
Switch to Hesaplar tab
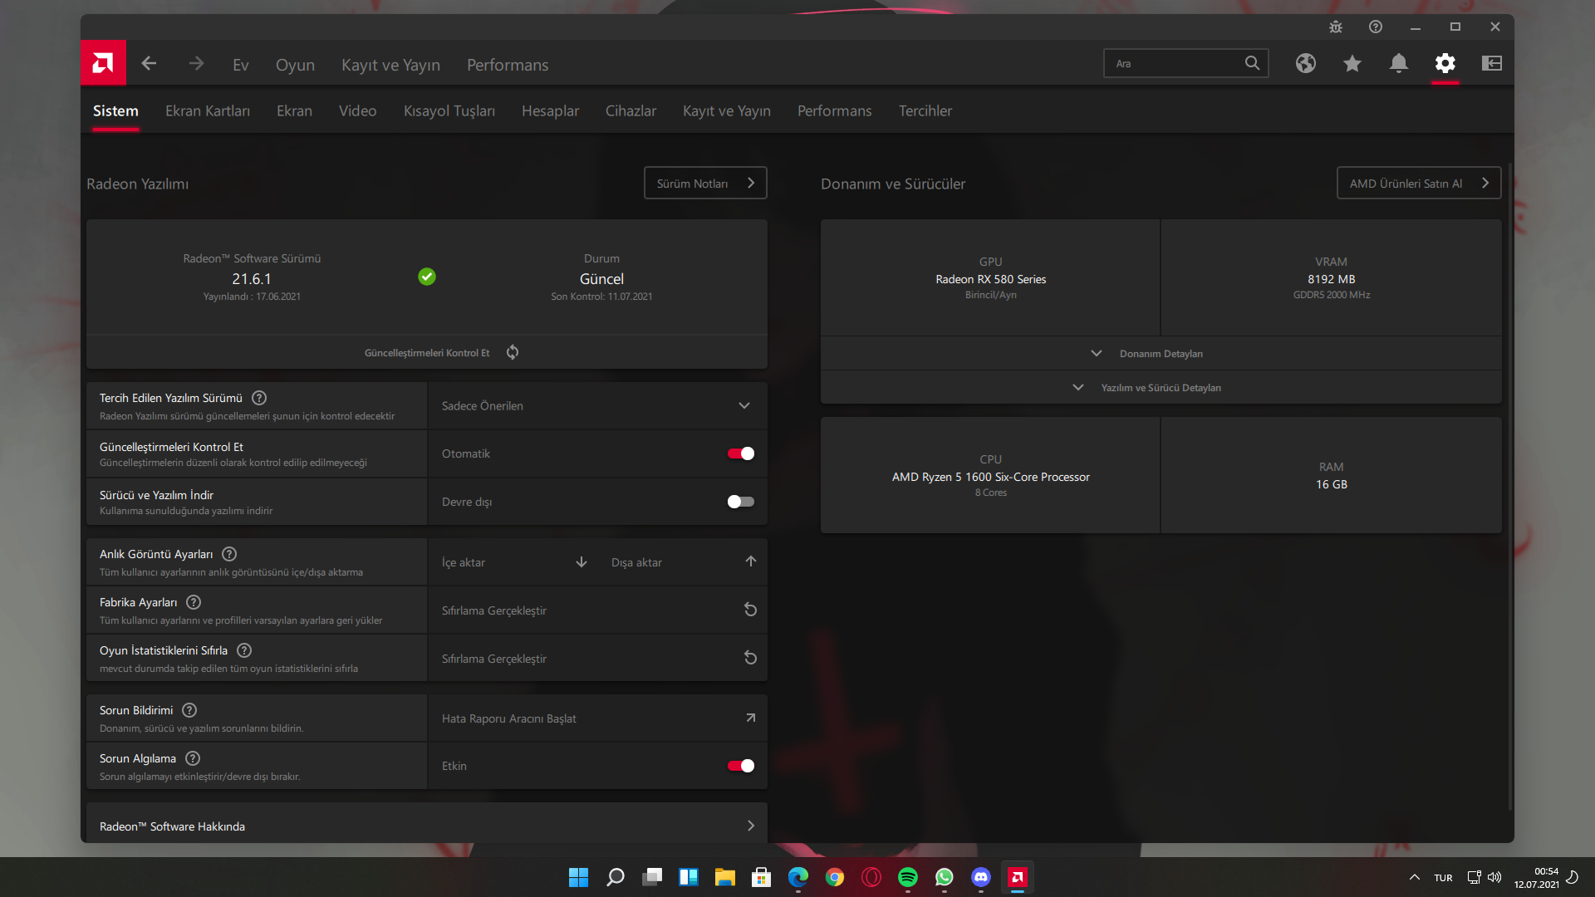550,110
